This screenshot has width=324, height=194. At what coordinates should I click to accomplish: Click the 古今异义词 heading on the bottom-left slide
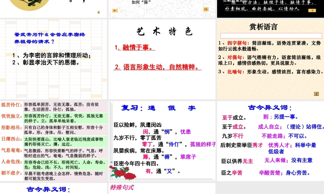coord(49,189)
